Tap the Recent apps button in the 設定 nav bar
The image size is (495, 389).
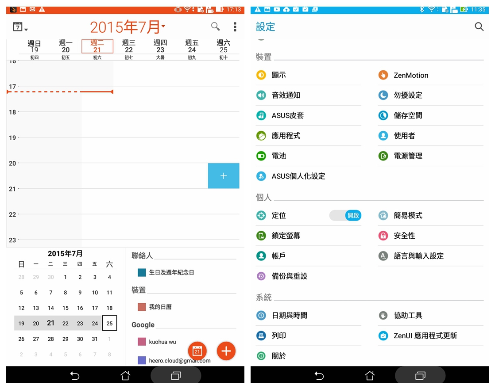(420, 375)
